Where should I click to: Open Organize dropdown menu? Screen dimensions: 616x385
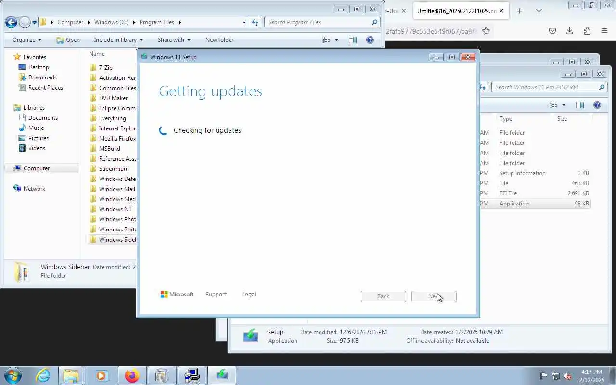tap(27, 40)
